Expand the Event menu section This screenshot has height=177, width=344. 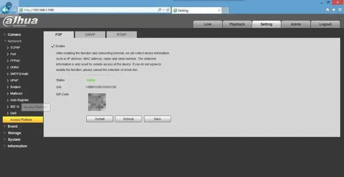pyautogui.click(x=12, y=126)
